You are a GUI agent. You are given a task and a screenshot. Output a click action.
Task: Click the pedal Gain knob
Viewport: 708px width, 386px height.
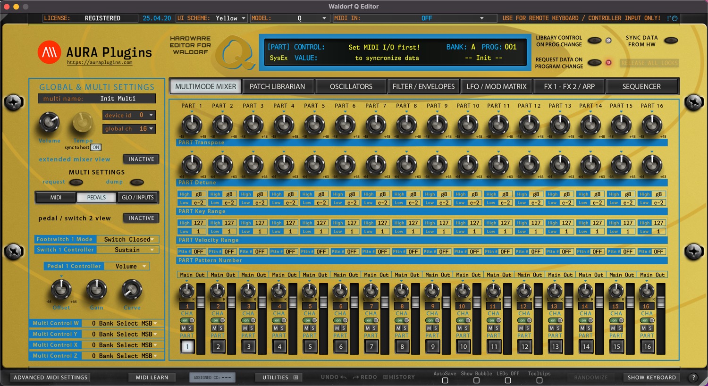point(96,290)
